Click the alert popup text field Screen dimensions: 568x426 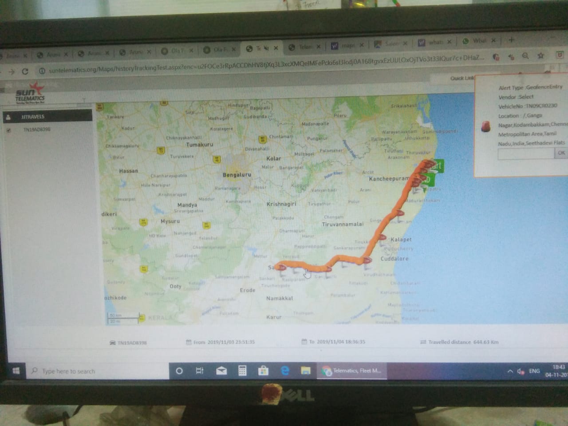click(x=526, y=154)
